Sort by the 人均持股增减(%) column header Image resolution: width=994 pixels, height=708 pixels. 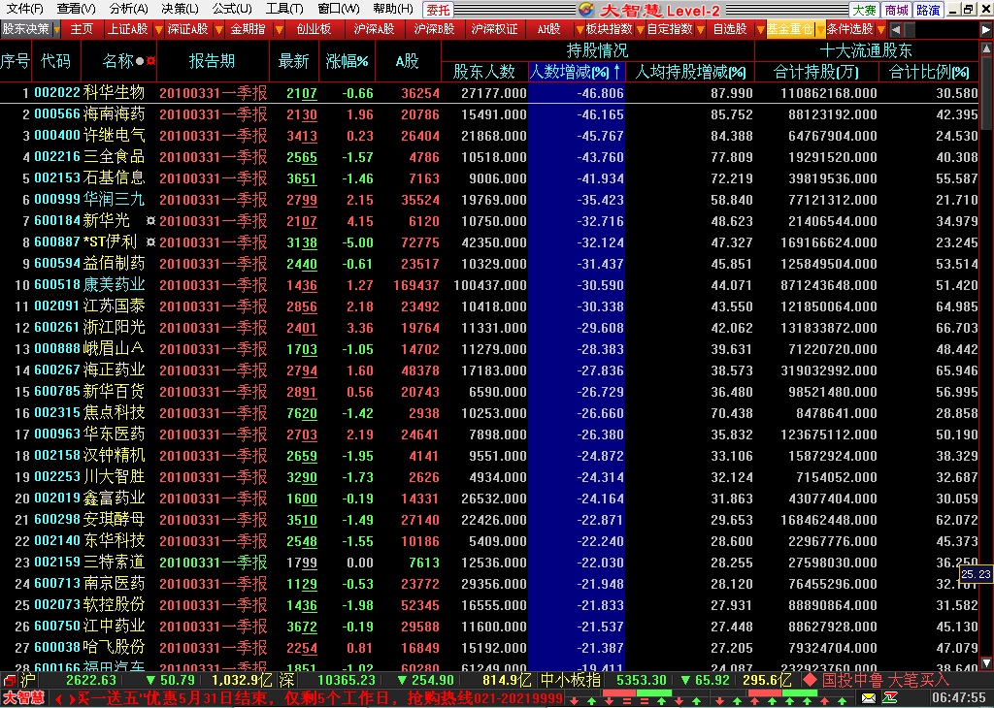tap(690, 72)
